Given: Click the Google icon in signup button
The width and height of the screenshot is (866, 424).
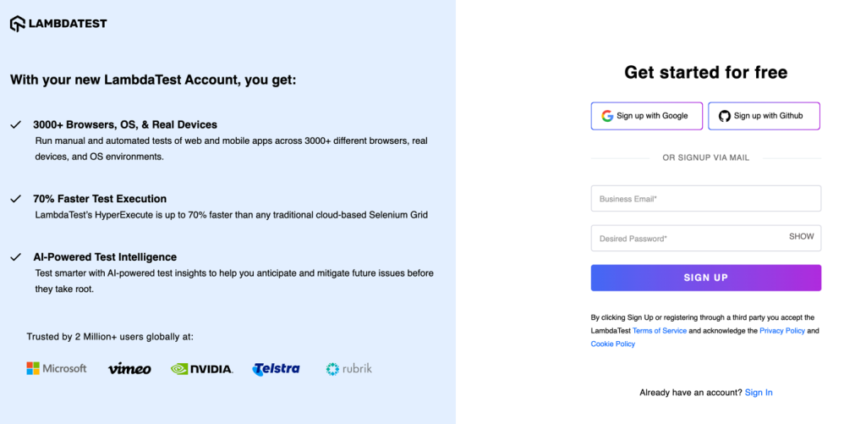Looking at the screenshot, I should (x=607, y=116).
